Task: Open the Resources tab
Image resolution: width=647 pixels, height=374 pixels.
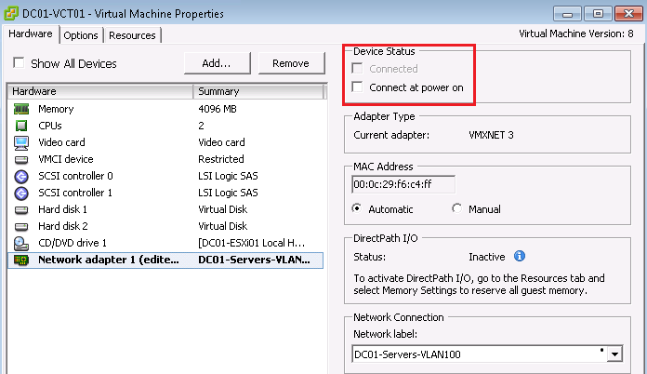Action: click(x=131, y=35)
